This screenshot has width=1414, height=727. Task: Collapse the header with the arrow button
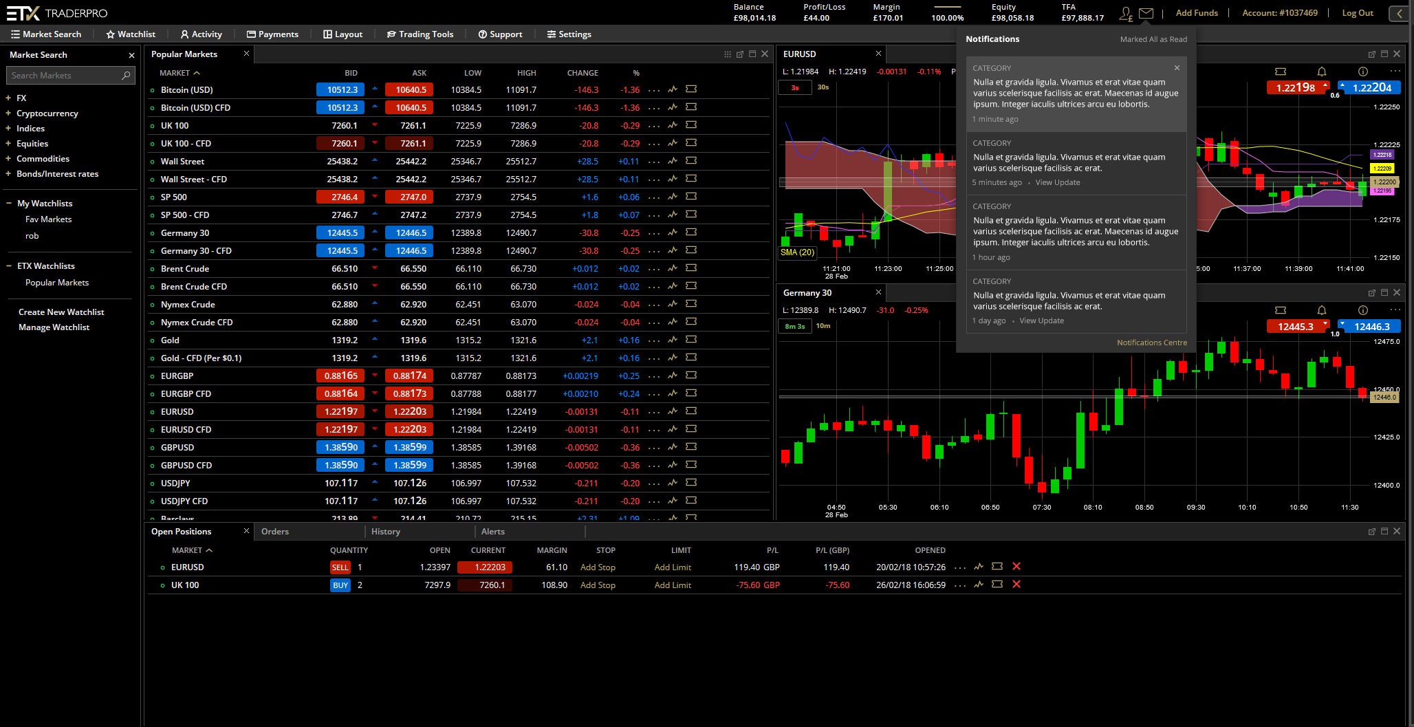pos(1400,13)
